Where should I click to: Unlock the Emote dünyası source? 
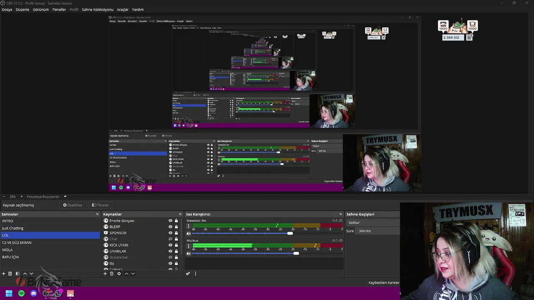(176, 221)
